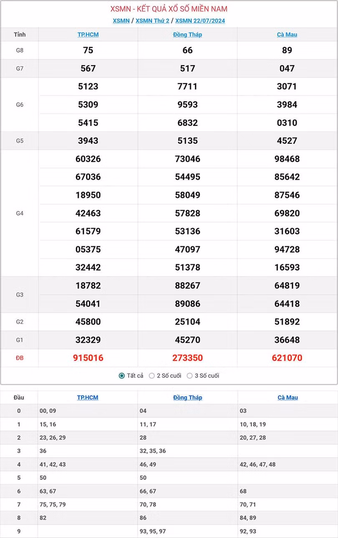This screenshot has width=338, height=538.
Task: Click TP.HCM link in the Đầu table
Action: [x=88, y=397]
